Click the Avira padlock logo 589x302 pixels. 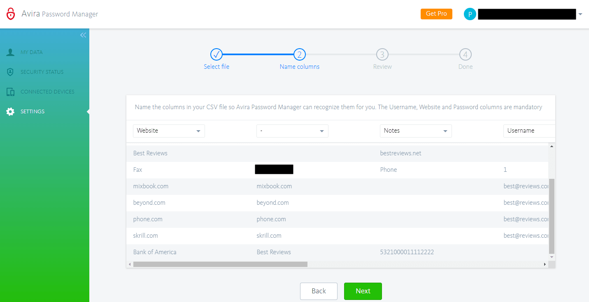pyautogui.click(x=11, y=13)
